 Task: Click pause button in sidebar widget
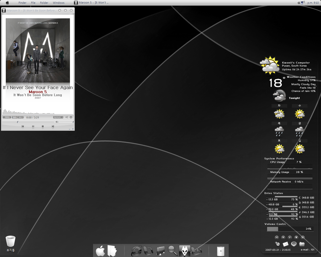click(283, 237)
